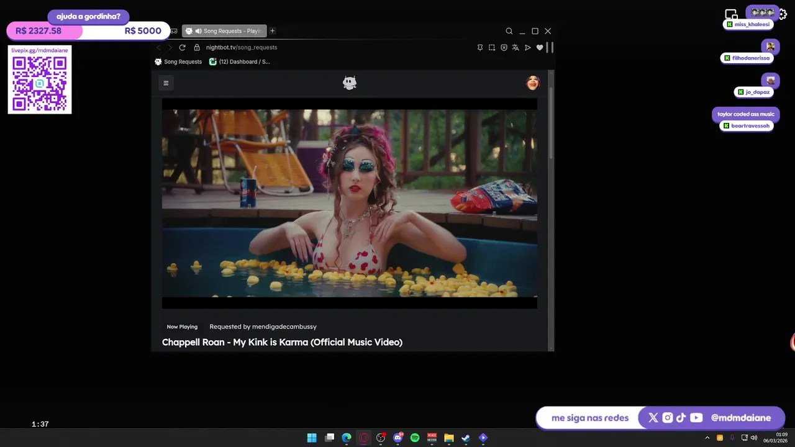Click the Now Playing label
This screenshot has width=795, height=447.
(182, 327)
